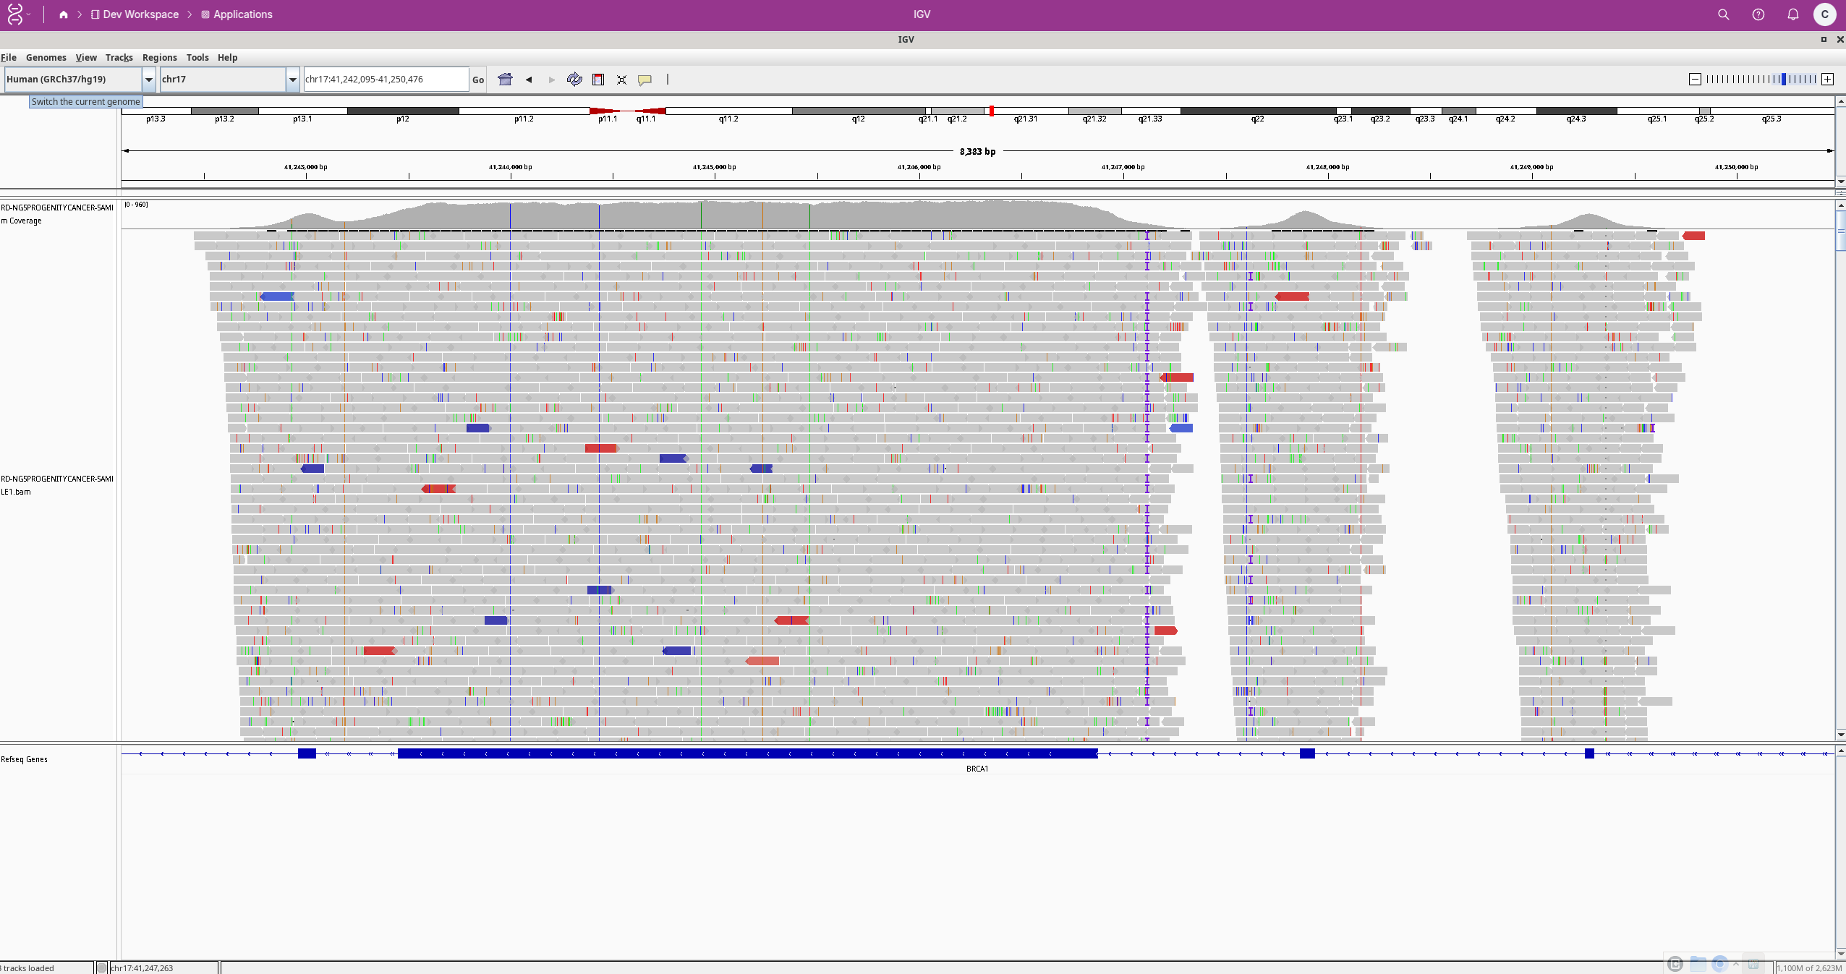The width and height of the screenshot is (1846, 974).
Task: Select the Coverage track name label
Action: click(57, 214)
